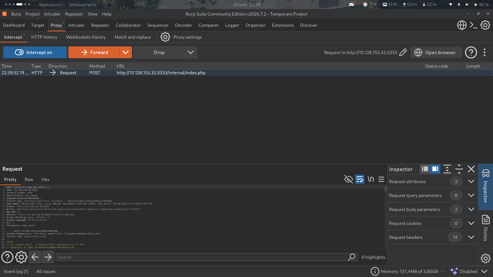The image size is (493, 277).
Task: Open the Extensions tool tab
Action: click(283, 25)
